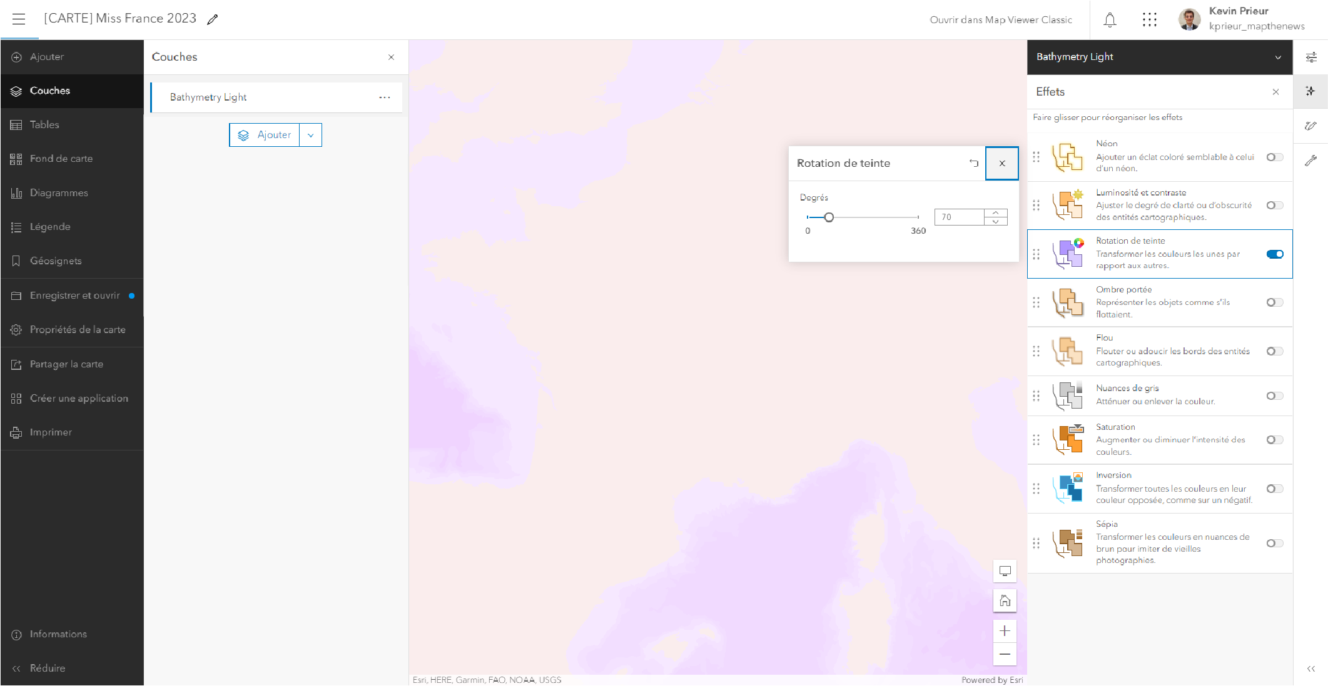Open options for Bathymetry Light layer
Image resolution: width=1328 pixels, height=686 pixels.
[385, 97]
